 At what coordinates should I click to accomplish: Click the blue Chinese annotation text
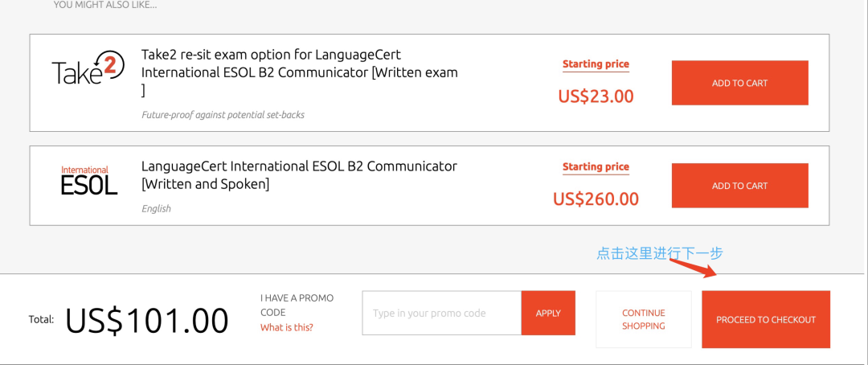click(x=660, y=254)
